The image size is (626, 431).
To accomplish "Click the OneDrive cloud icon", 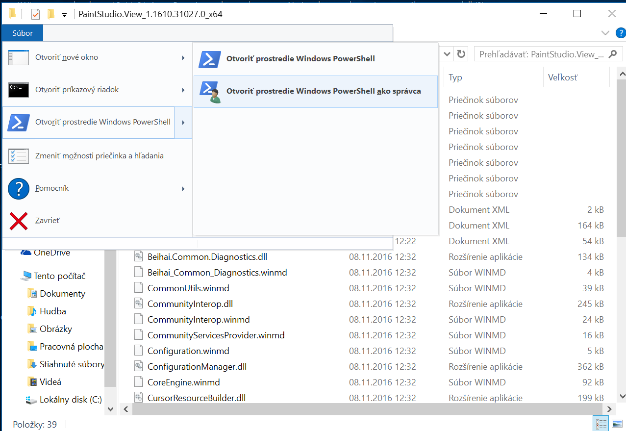I will point(26,253).
